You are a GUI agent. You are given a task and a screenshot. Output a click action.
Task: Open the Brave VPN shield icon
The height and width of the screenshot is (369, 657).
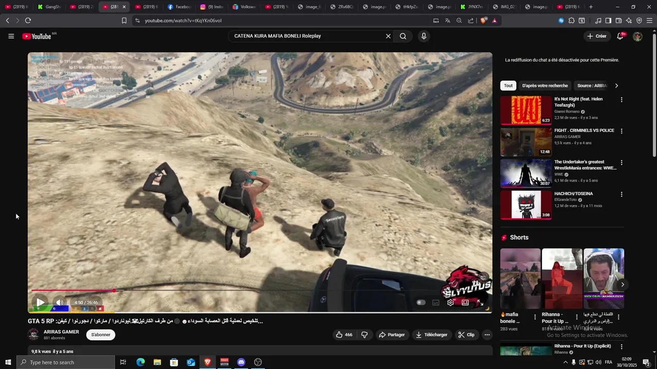(x=639, y=20)
